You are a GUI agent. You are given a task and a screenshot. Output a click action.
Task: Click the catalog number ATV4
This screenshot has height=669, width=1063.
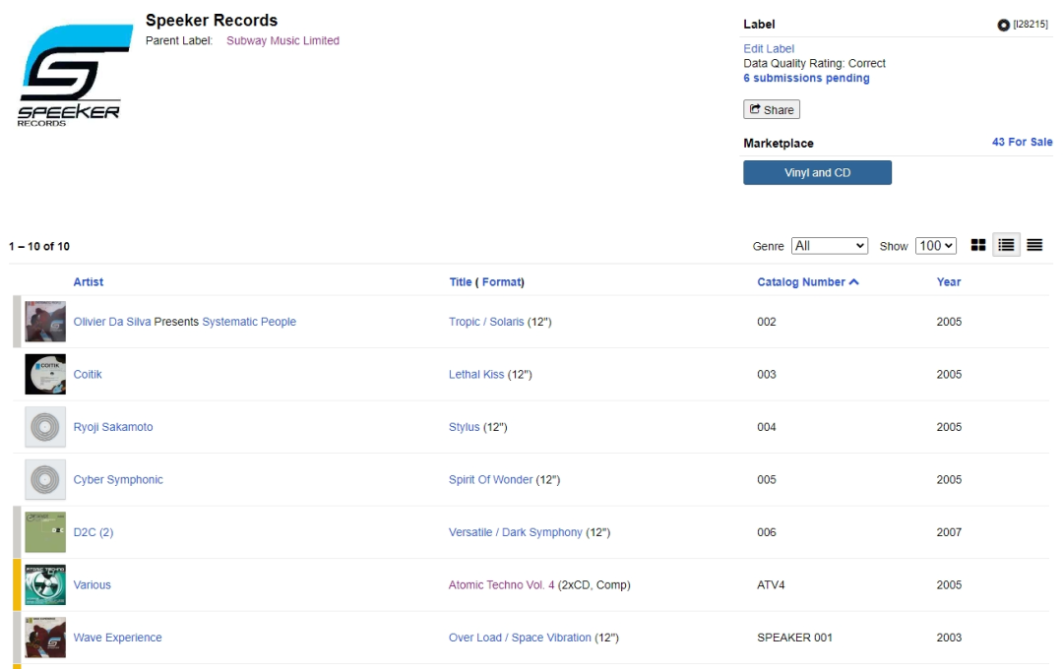771,585
